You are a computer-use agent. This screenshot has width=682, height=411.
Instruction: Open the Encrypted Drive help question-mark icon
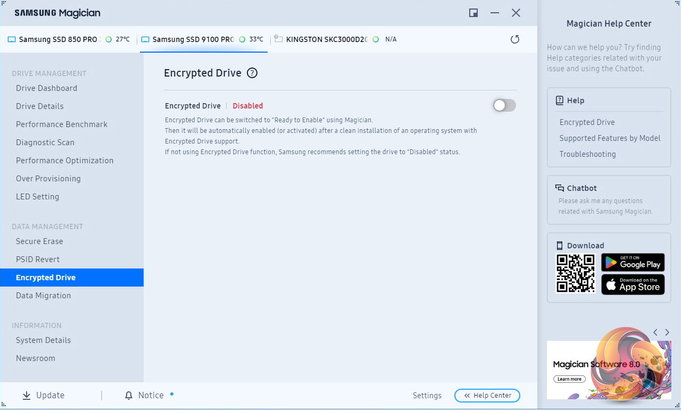(252, 73)
